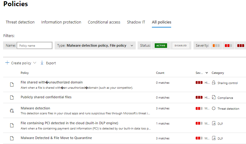Toggle the low severity filter
246x144 pixels.
(216, 45)
